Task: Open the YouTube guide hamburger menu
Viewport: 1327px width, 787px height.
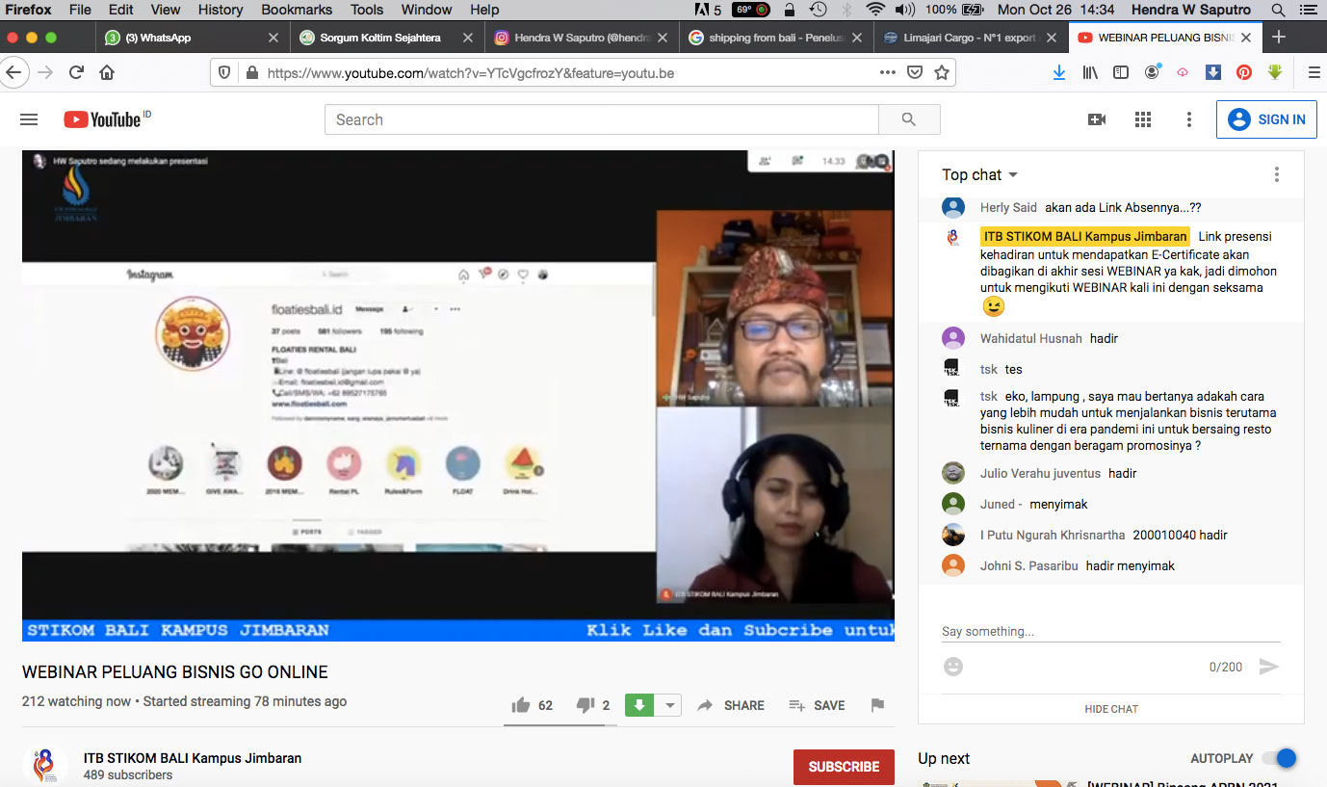Action: click(x=29, y=119)
